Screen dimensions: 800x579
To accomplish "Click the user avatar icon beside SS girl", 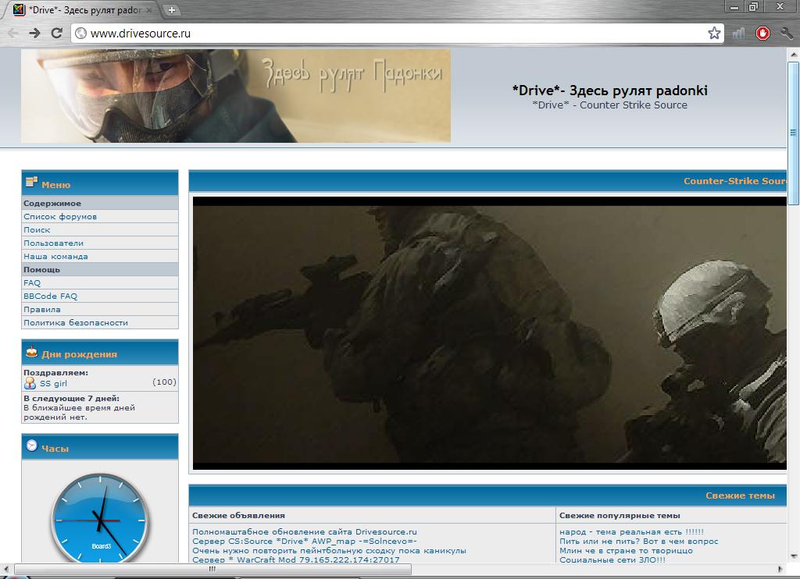I will coord(30,383).
